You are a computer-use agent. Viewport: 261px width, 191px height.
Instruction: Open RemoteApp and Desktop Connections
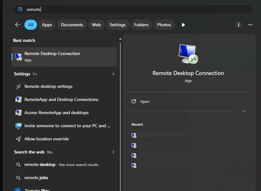(65, 99)
